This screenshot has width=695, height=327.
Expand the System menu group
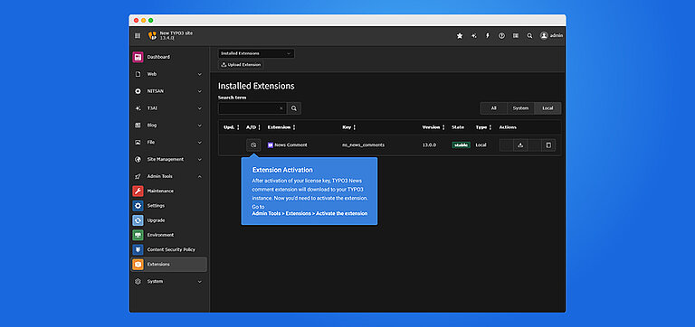(169, 282)
